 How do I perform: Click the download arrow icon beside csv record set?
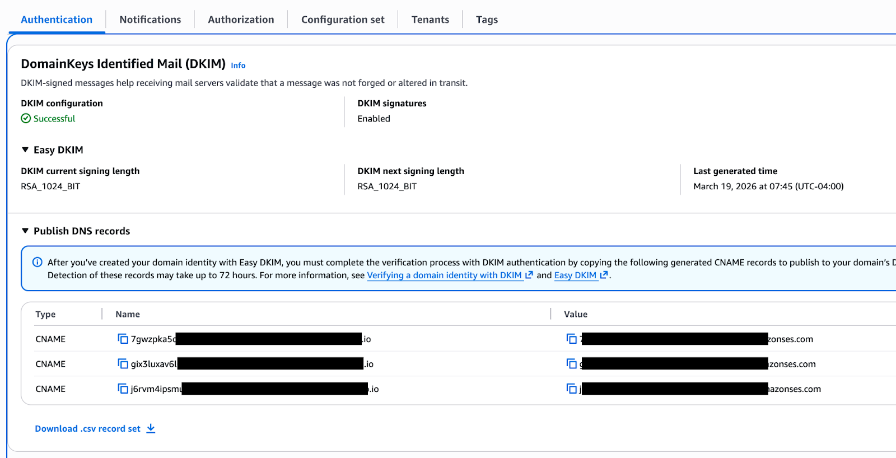(x=151, y=428)
